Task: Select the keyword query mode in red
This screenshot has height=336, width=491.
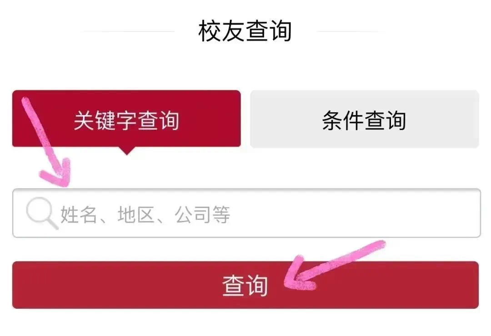Action: (126, 118)
